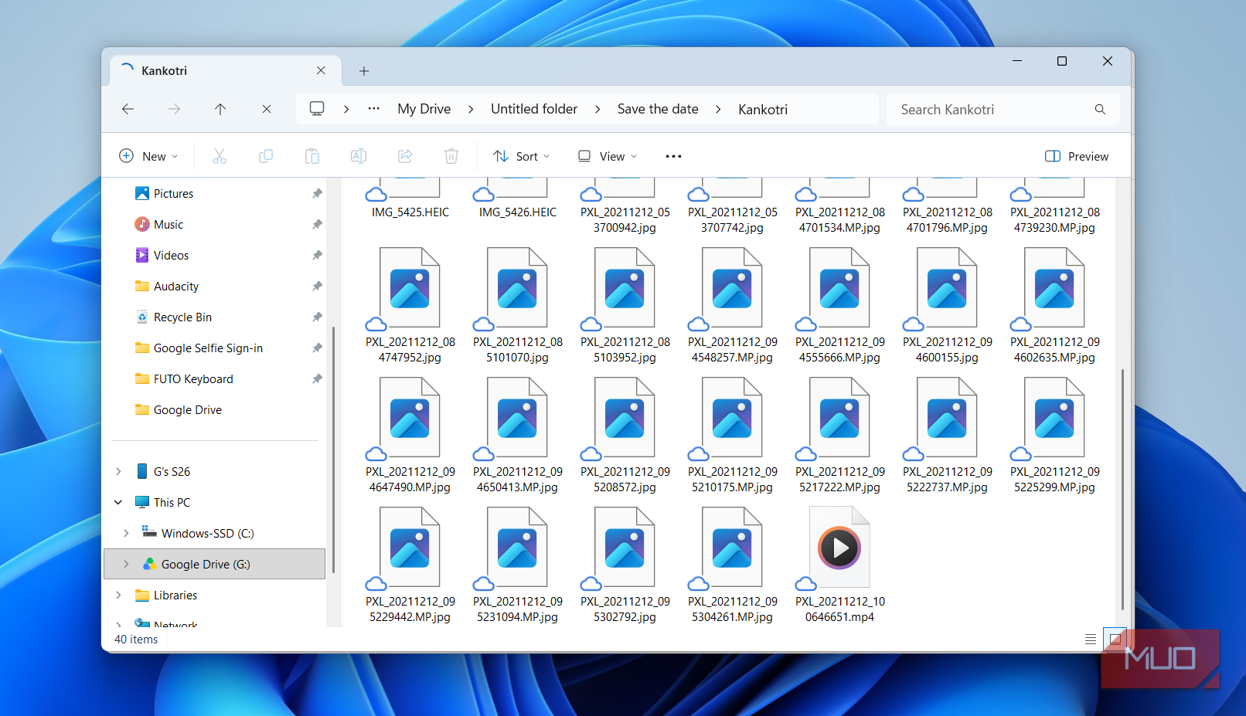This screenshot has height=716, width=1246.
Task: Click the Share icon in toolbar
Action: (x=405, y=156)
